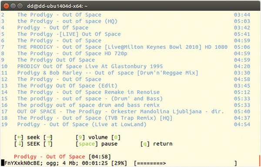The image size is (261, 167).
Task: Click duration 04:20 of result 10
Action: 242,66
